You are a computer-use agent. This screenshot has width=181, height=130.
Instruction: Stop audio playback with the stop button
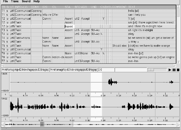pyautogui.click(x=178, y=70)
